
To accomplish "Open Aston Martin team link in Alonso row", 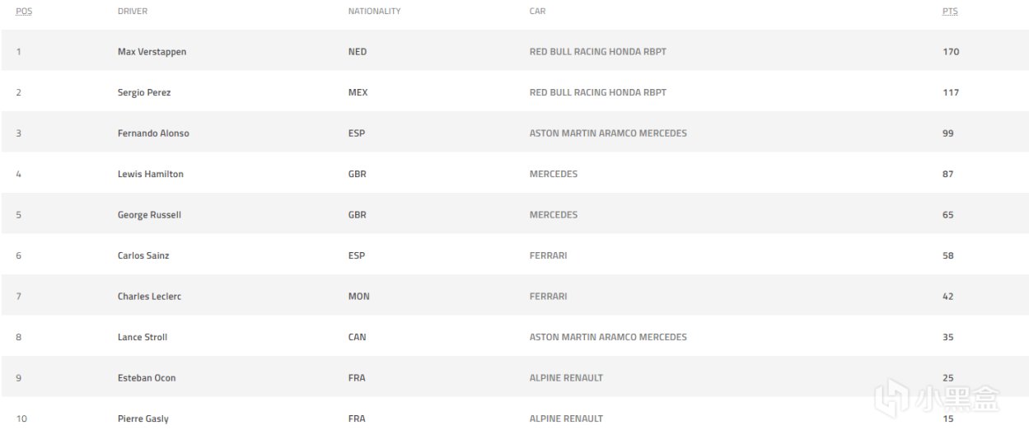I will pos(608,133).
